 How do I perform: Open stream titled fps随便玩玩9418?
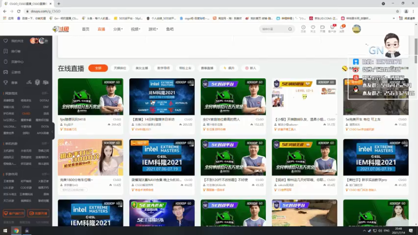click(73, 120)
